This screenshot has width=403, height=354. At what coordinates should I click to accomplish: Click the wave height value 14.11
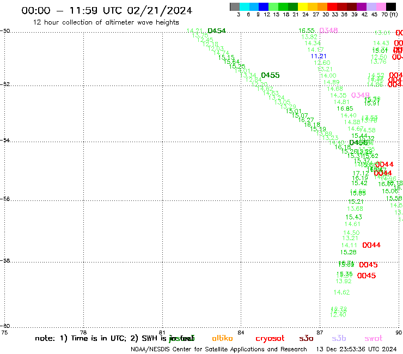tap(349, 245)
